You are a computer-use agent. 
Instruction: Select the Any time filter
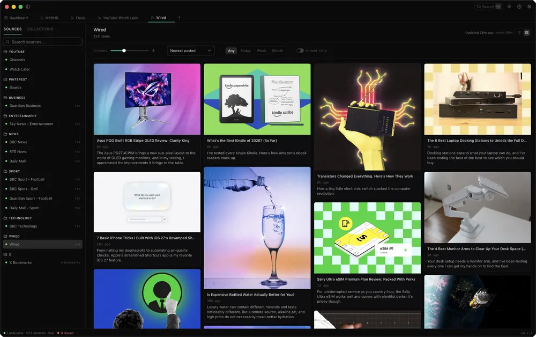click(x=232, y=50)
